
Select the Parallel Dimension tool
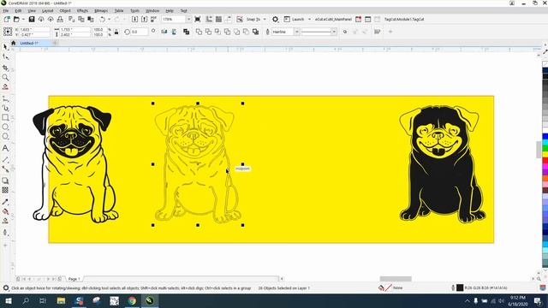pos(5,160)
